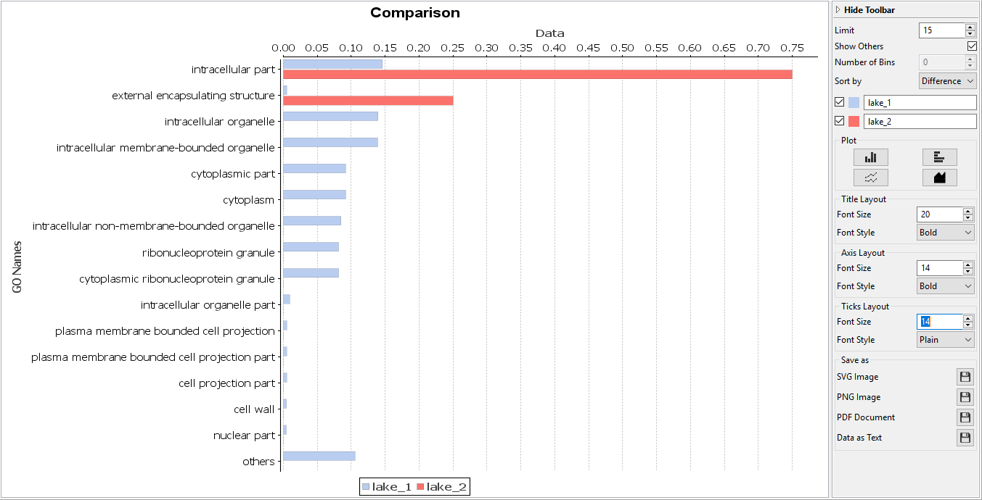Open Title Layout Font Style dropdown
Screen dimensions: 982x500
click(945, 233)
